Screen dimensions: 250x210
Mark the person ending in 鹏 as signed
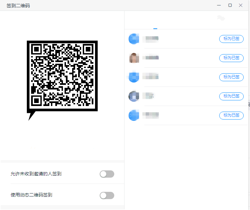click(231, 39)
